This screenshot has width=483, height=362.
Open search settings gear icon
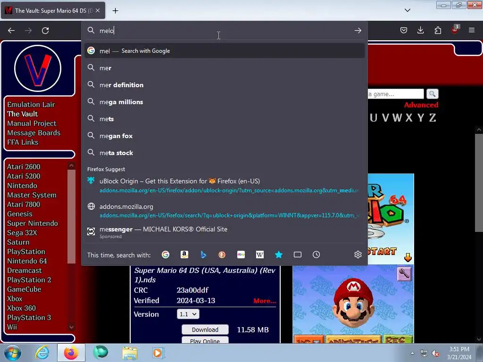pos(358,255)
